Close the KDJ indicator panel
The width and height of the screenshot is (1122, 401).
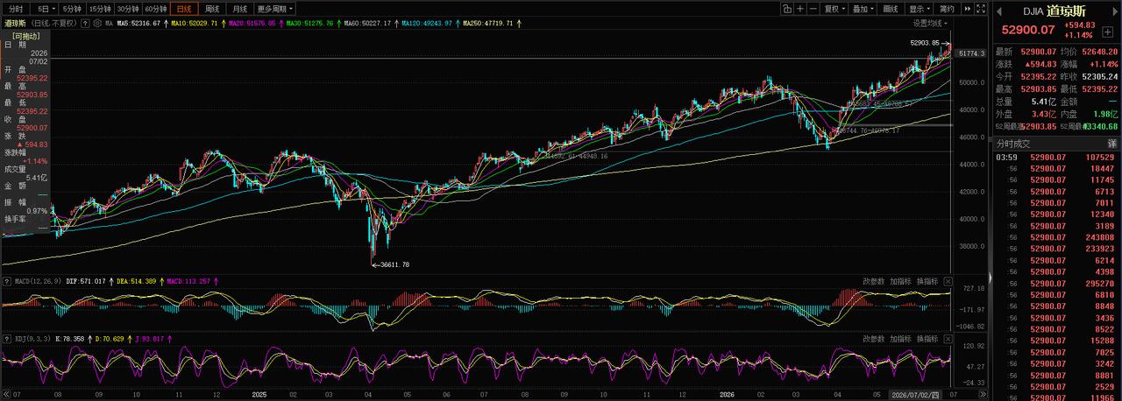pos(948,339)
